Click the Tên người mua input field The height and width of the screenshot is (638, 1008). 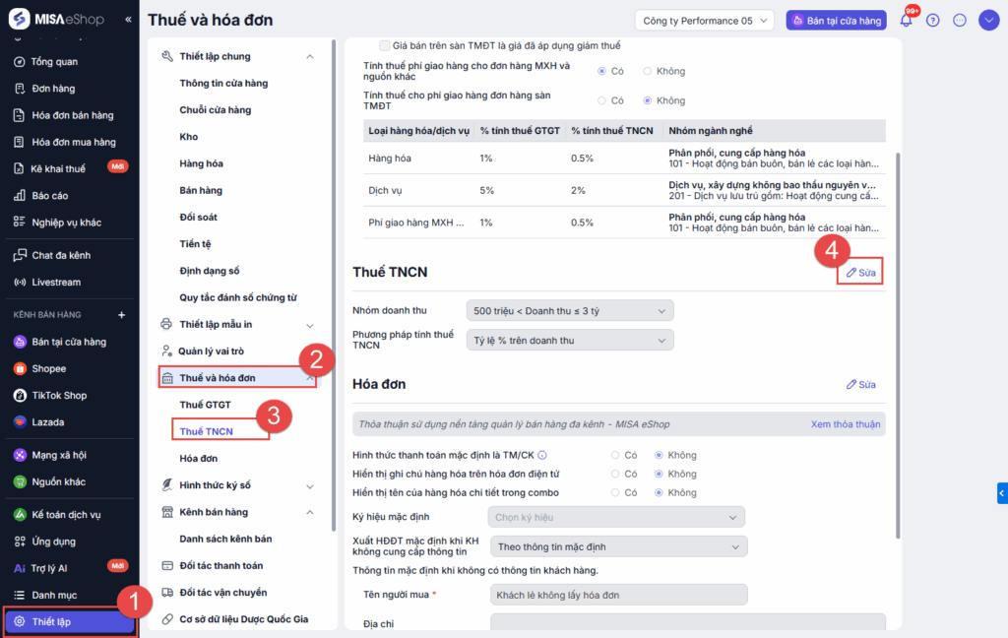[x=618, y=595]
